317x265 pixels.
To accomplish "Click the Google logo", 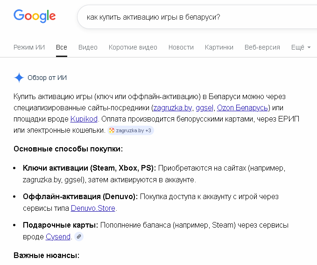I will coord(35,16).
